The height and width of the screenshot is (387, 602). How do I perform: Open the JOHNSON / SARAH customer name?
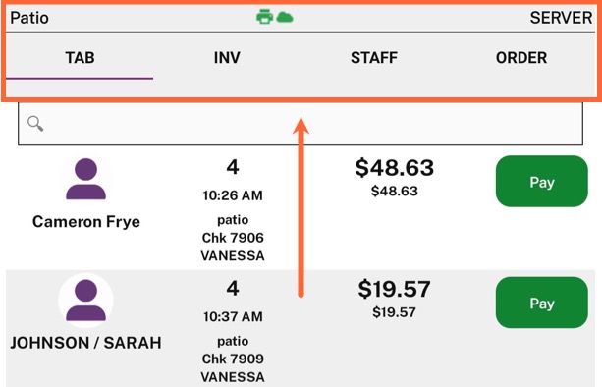pyautogui.click(x=86, y=343)
